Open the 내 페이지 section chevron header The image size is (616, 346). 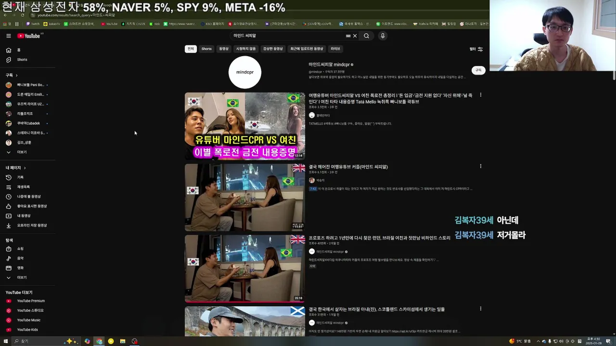(x=15, y=168)
